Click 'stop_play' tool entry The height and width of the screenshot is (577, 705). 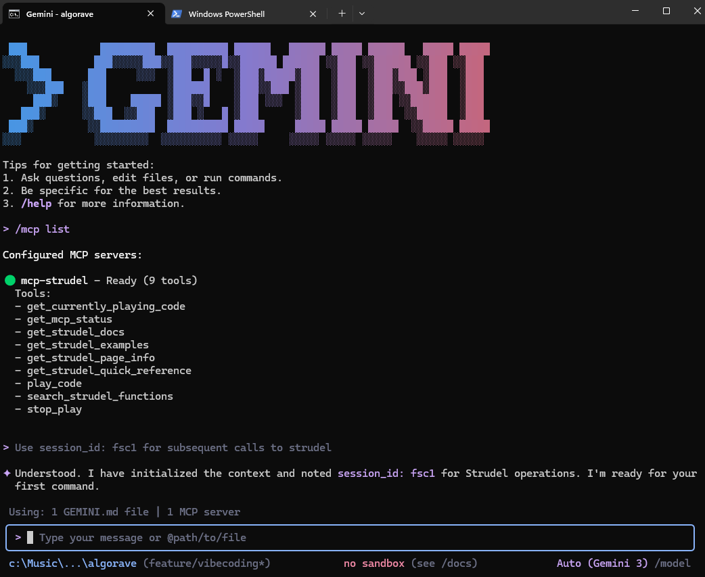(x=54, y=409)
